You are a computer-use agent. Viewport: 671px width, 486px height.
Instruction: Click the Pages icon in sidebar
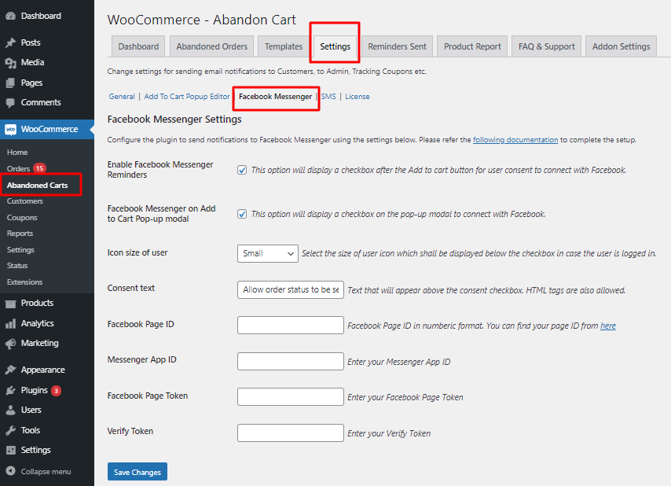pyautogui.click(x=11, y=83)
